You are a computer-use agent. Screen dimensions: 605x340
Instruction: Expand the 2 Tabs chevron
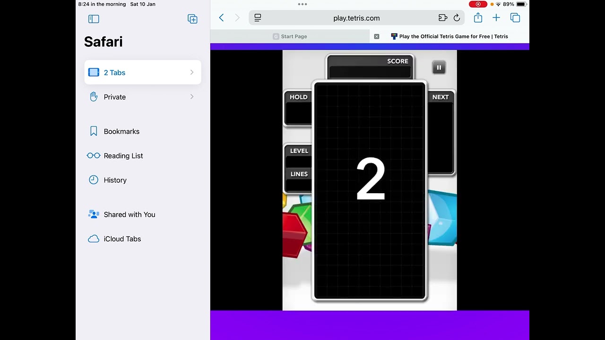point(192,72)
